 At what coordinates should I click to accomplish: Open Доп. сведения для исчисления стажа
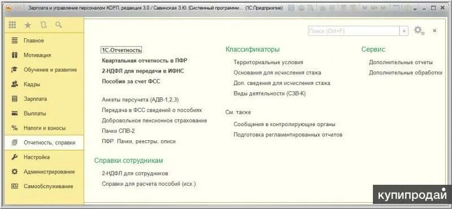pos(282,83)
